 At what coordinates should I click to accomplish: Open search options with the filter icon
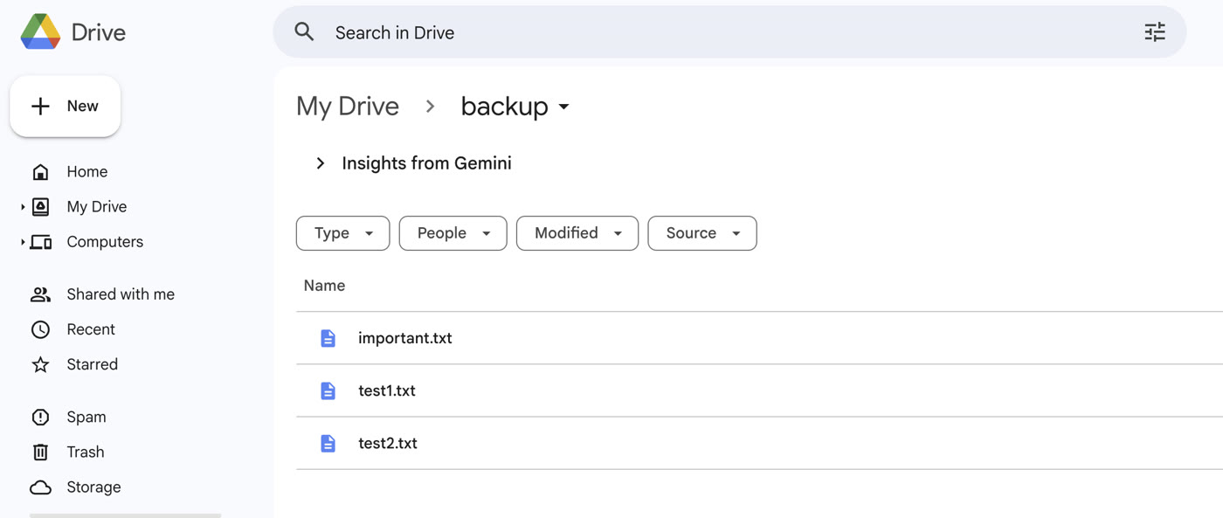pos(1155,31)
